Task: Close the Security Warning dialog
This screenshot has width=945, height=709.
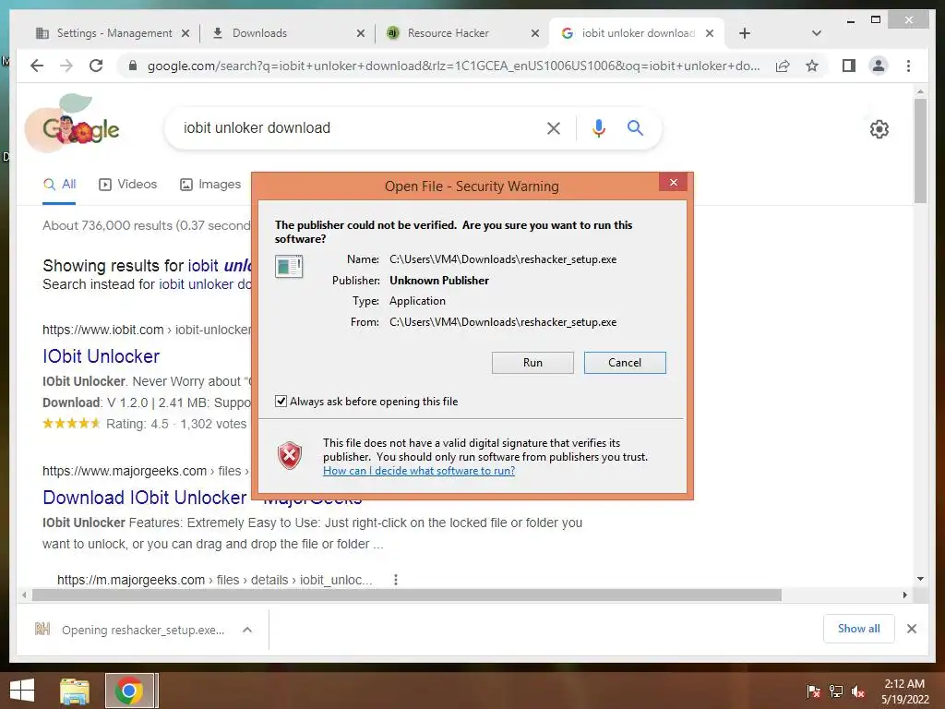Action: tap(673, 183)
